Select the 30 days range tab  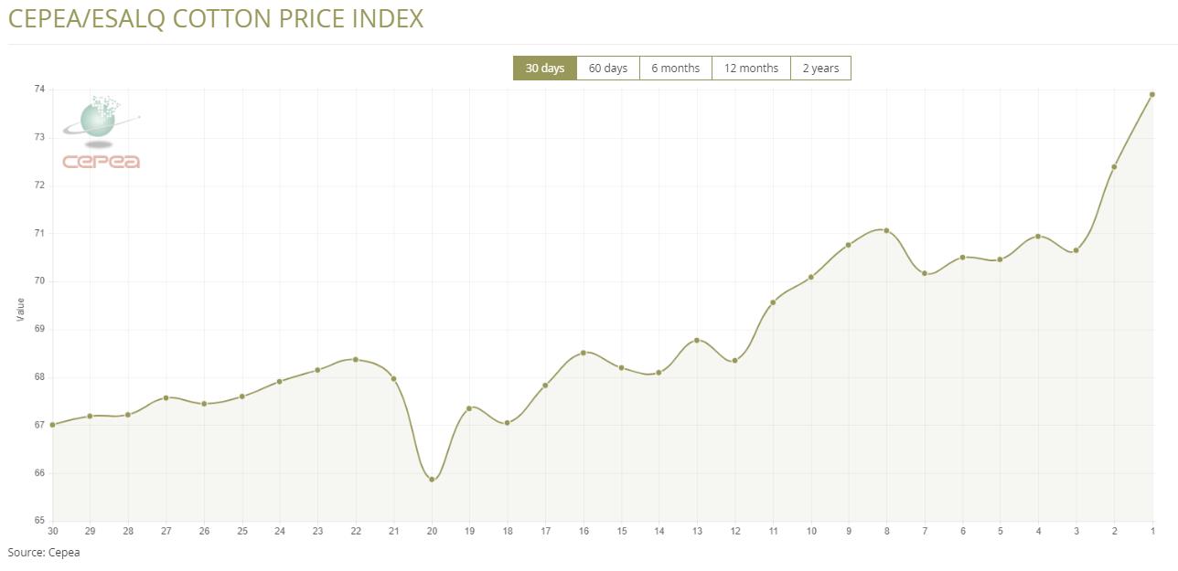point(545,69)
